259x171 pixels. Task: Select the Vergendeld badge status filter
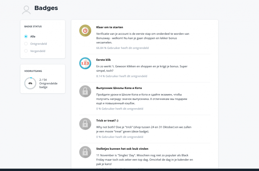pyautogui.click(x=26, y=51)
